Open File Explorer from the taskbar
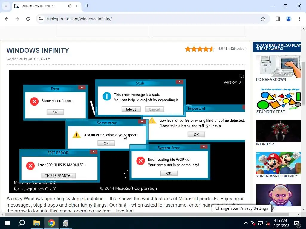The height and width of the screenshot is (229, 306). 36,223
